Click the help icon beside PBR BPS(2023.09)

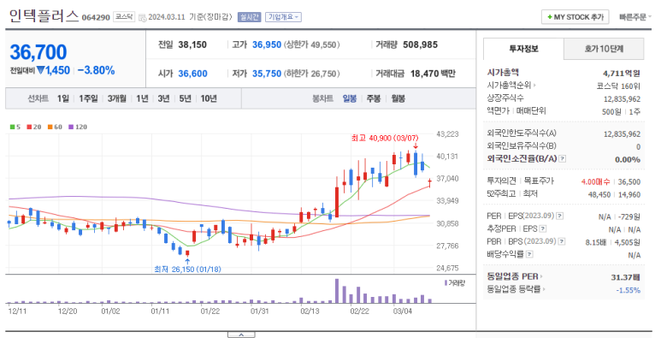(561, 241)
